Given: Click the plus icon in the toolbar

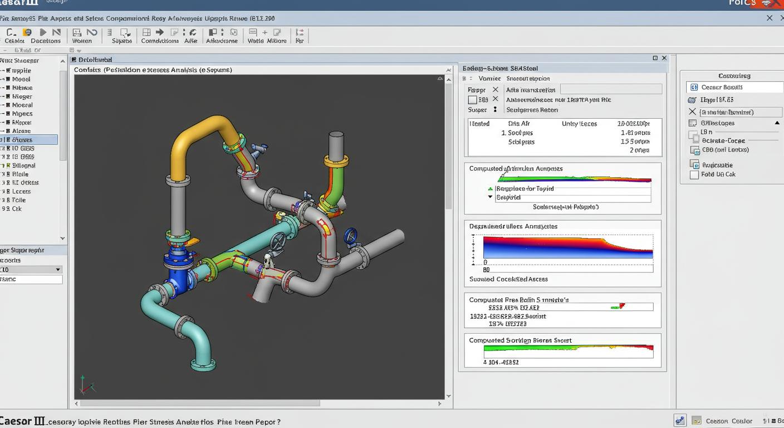Looking at the screenshot, I should (264, 32).
